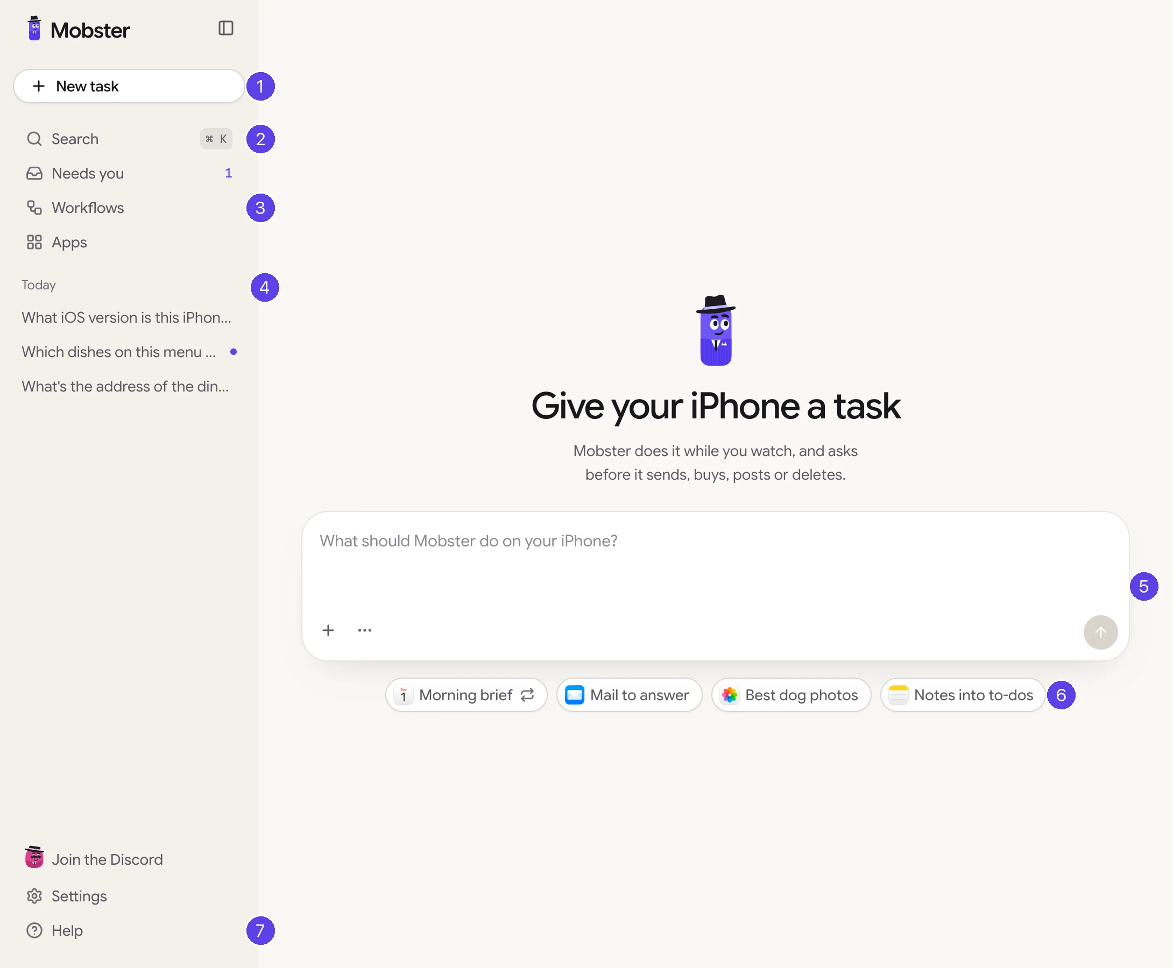Open Search in the sidebar
This screenshot has width=1173, height=968.
(x=129, y=139)
